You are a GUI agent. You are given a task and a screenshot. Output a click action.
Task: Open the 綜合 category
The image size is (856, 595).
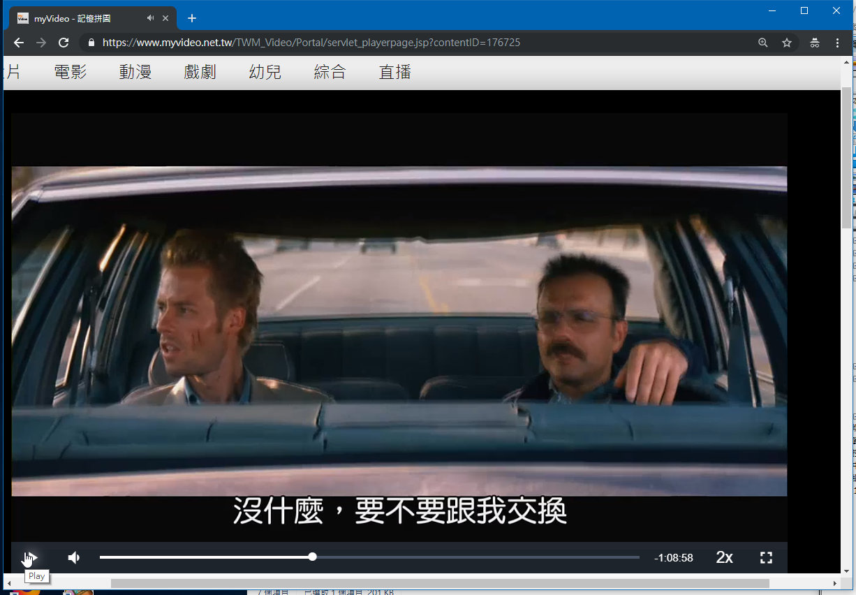pos(330,72)
